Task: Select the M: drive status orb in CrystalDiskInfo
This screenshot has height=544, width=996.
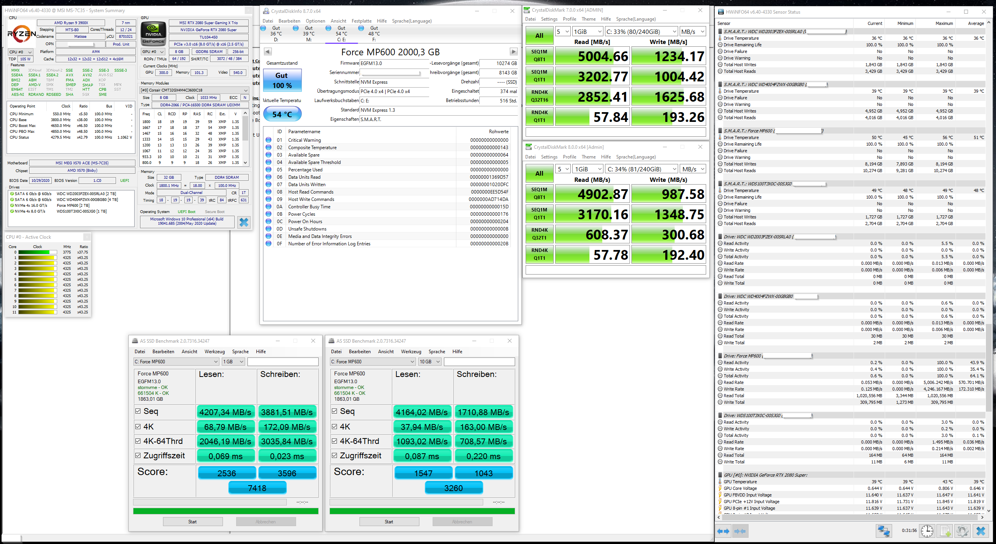Action: (x=296, y=28)
